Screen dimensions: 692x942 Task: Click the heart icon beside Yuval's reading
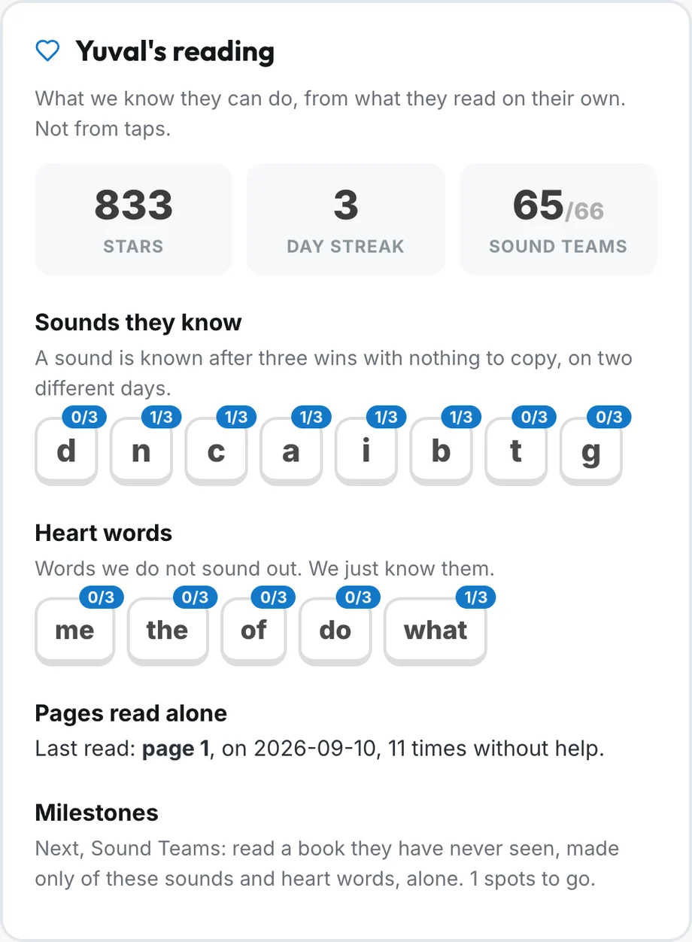pyautogui.click(x=47, y=51)
